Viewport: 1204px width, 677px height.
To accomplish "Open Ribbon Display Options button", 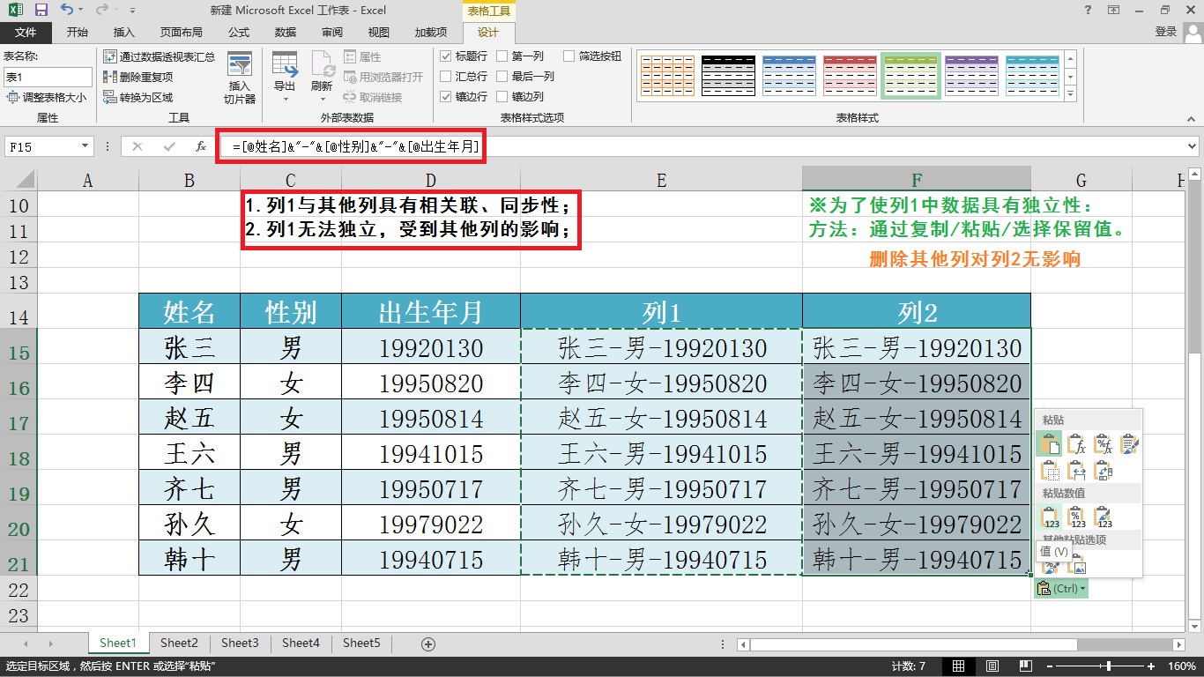I will [1115, 11].
